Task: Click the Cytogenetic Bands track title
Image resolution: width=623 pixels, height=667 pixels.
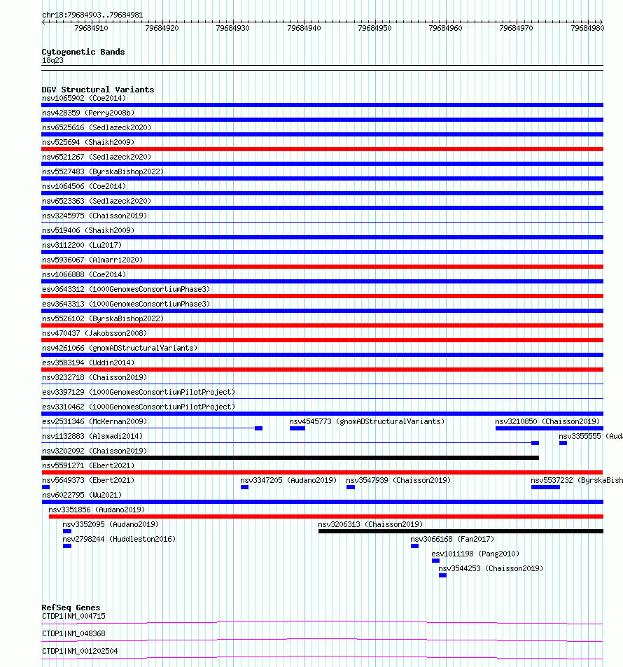Action: pos(83,52)
